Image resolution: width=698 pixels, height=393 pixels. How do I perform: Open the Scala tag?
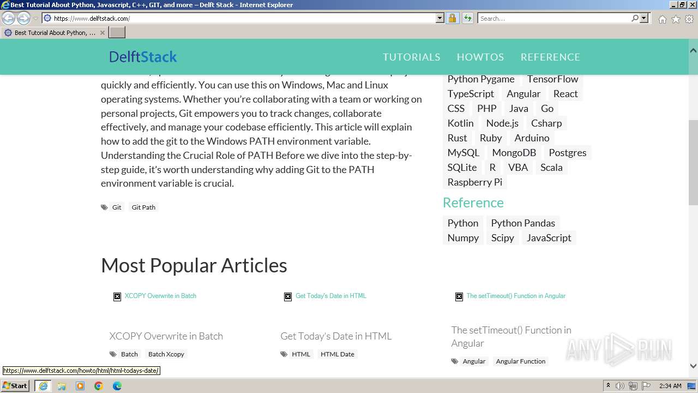[551, 168]
